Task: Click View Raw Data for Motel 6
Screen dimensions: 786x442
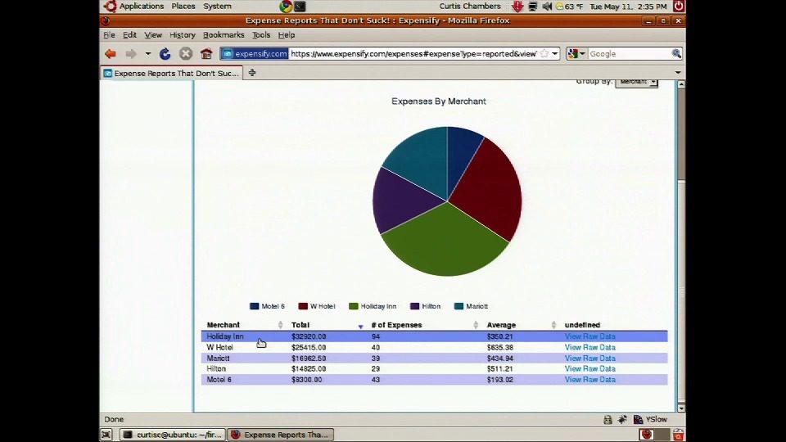Action: click(x=589, y=380)
